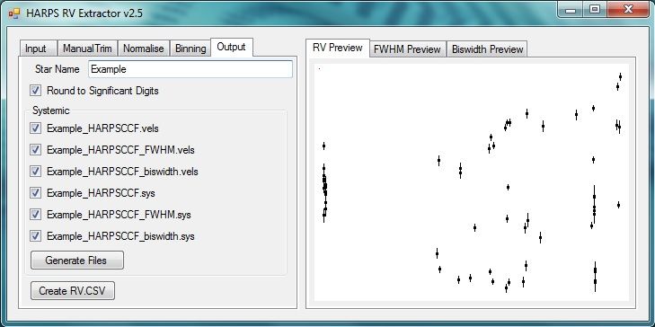Show the RV Preview tab
The height and width of the screenshot is (327, 655).
[x=338, y=48]
